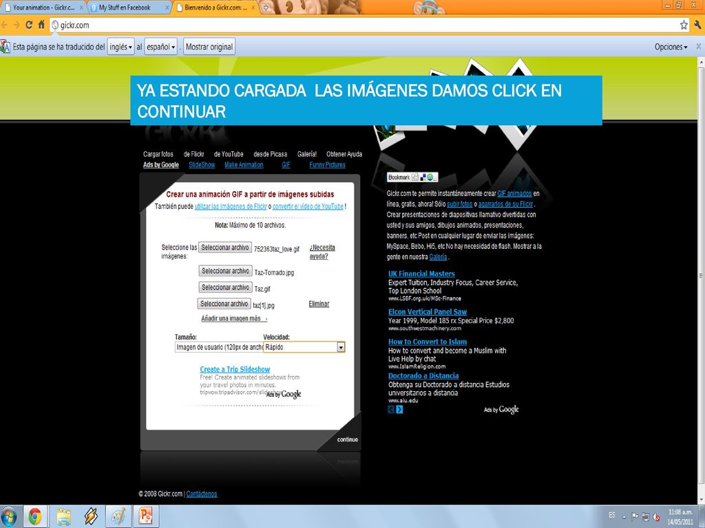Screen dimensions: 705x528
Task: Click the Contáctenos footer link
Action: point(202,494)
